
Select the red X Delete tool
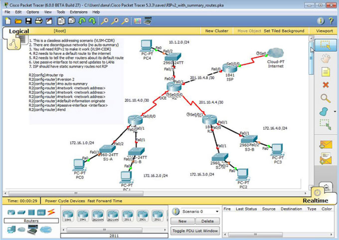pos(326,85)
